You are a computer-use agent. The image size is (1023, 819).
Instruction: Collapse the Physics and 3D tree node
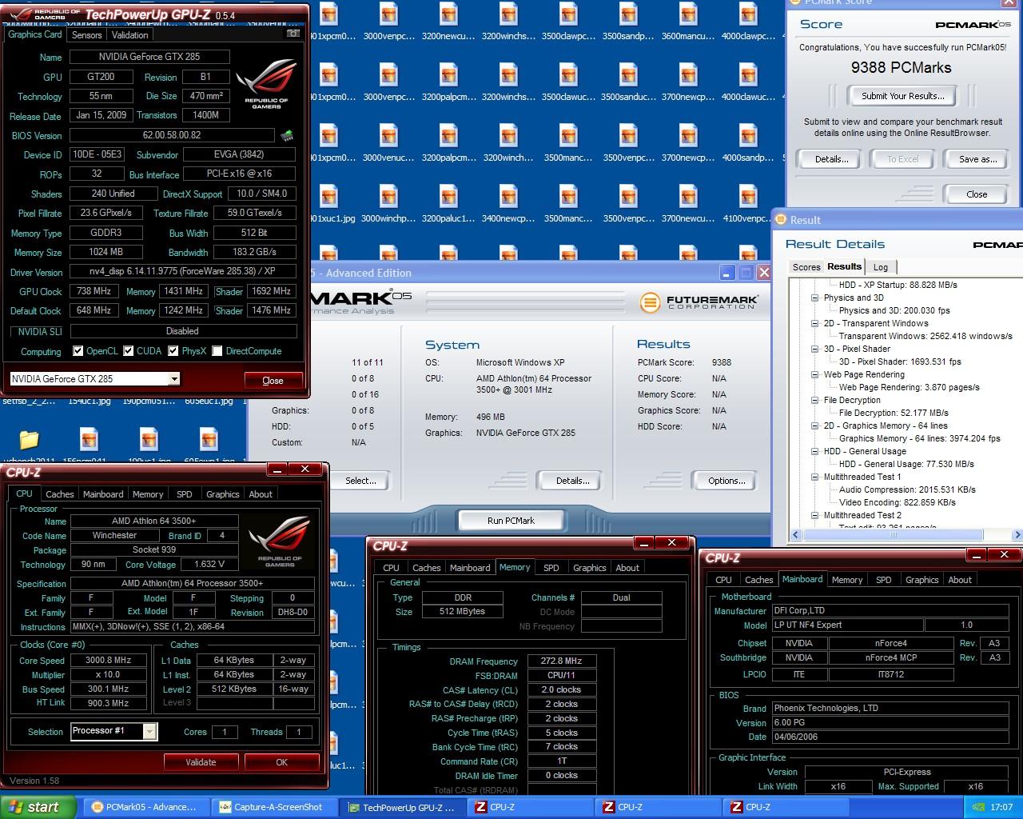coord(815,298)
